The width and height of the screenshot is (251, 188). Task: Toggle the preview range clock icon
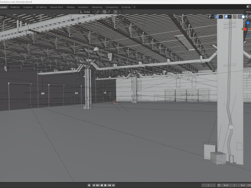click(219, 185)
